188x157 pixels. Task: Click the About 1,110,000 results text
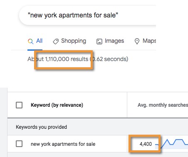[58, 59]
